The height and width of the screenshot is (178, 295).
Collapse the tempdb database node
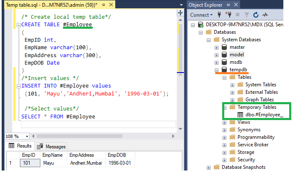pos(216,70)
